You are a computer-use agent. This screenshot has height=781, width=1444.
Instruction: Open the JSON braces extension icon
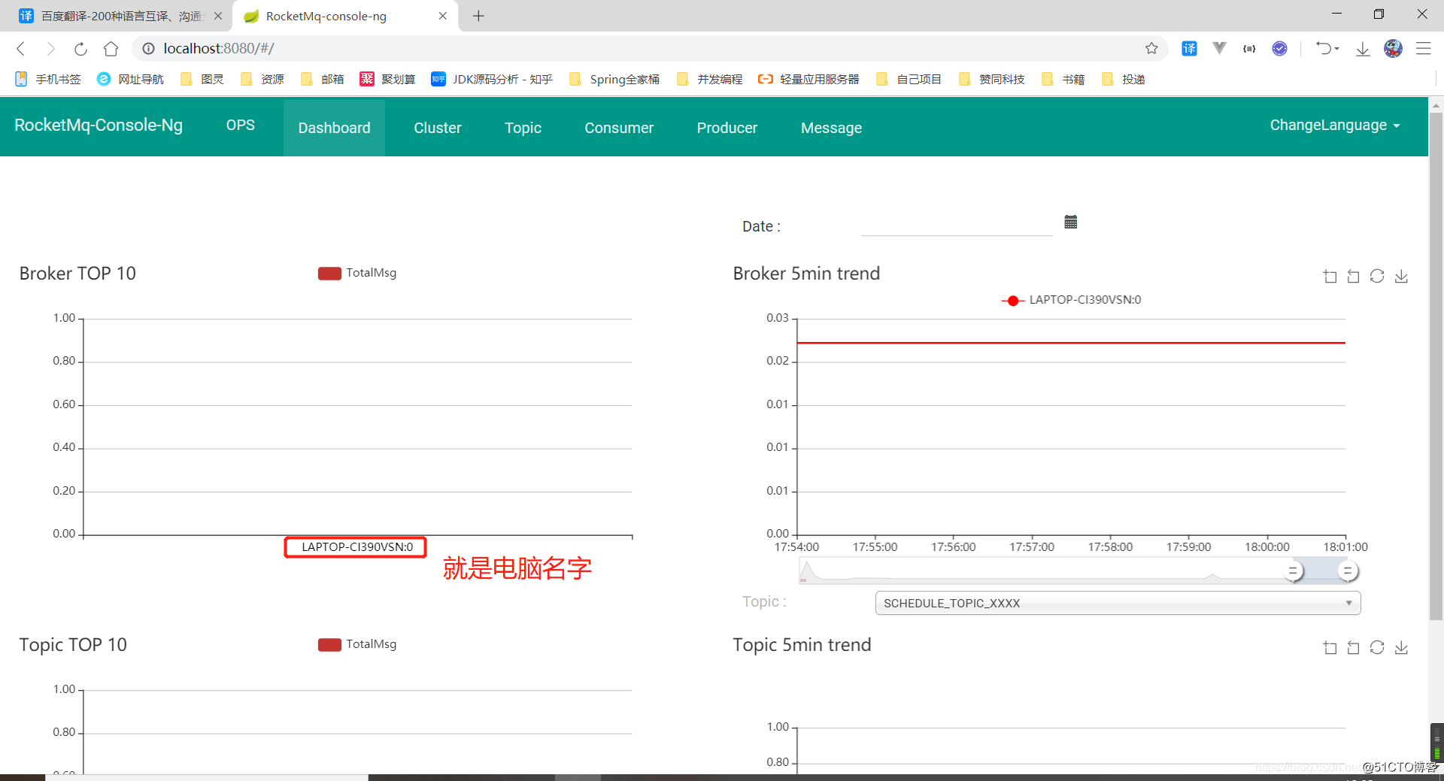click(1249, 49)
